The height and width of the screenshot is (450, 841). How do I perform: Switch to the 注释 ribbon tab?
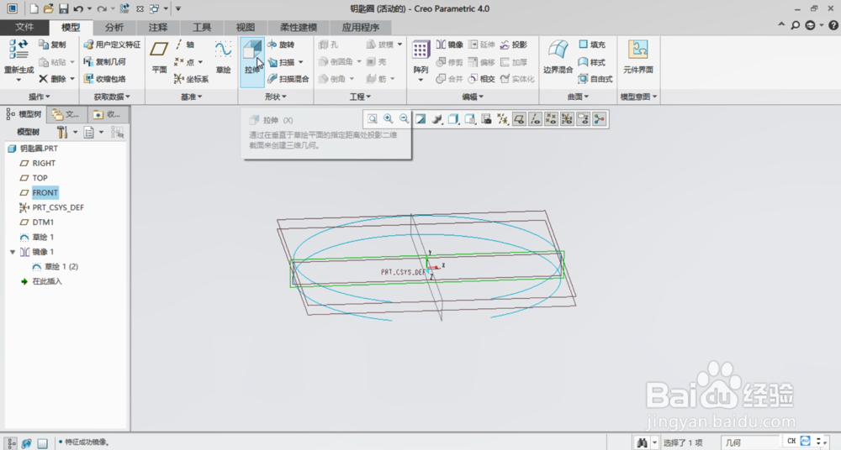158,28
